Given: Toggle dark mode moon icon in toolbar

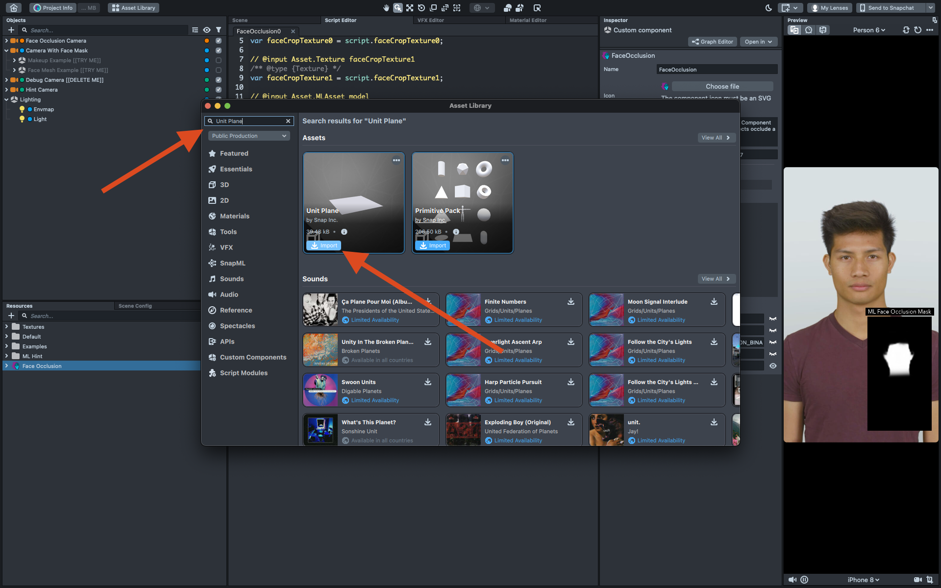Looking at the screenshot, I should click(768, 8).
